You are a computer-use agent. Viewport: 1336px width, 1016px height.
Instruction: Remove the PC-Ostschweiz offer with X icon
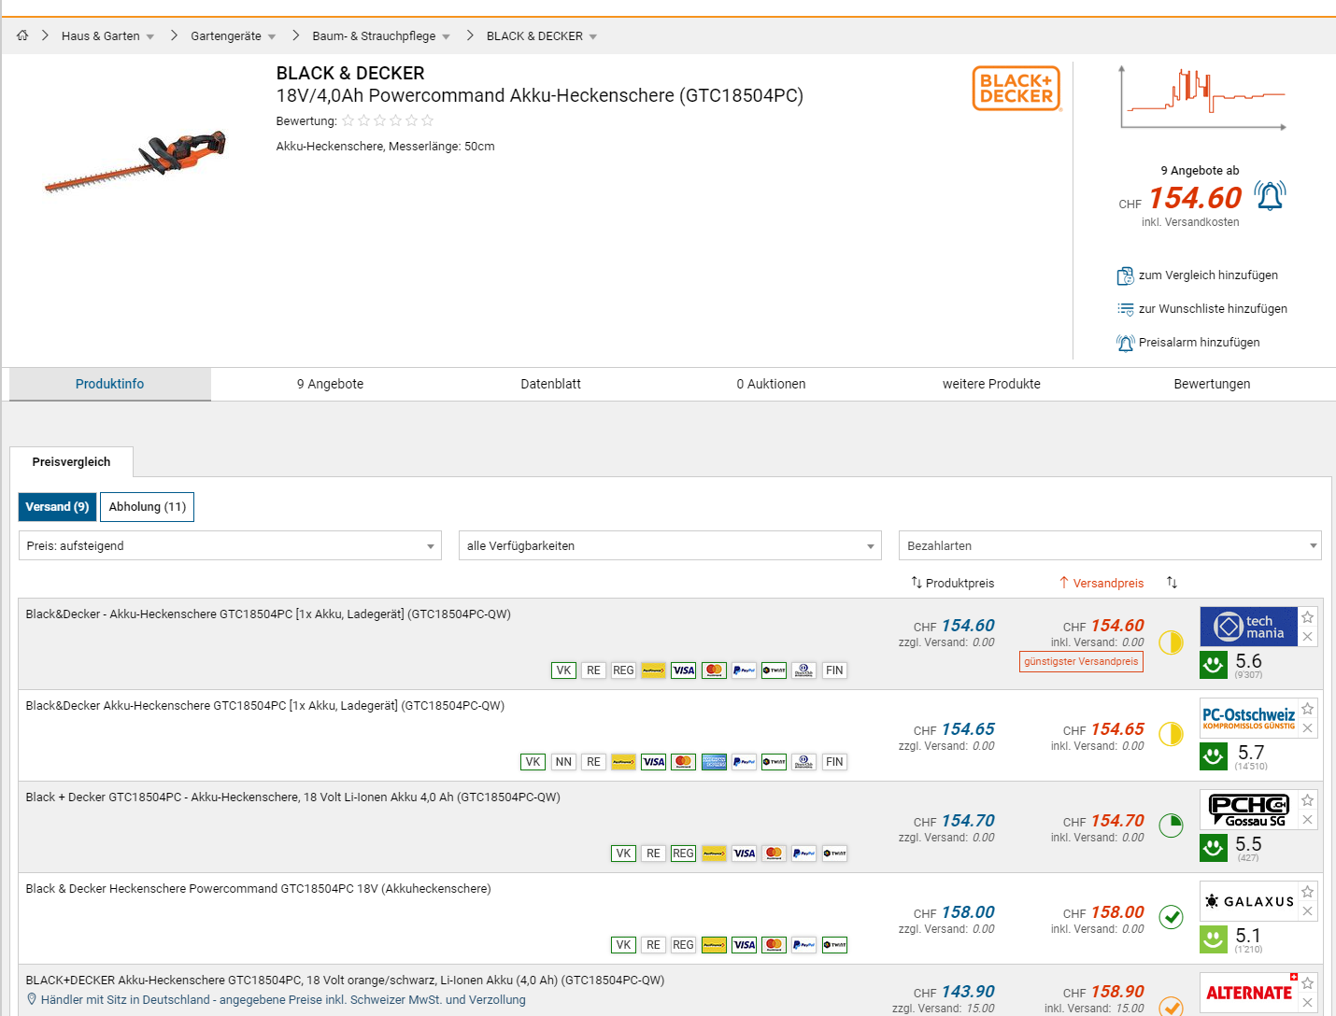tap(1308, 728)
